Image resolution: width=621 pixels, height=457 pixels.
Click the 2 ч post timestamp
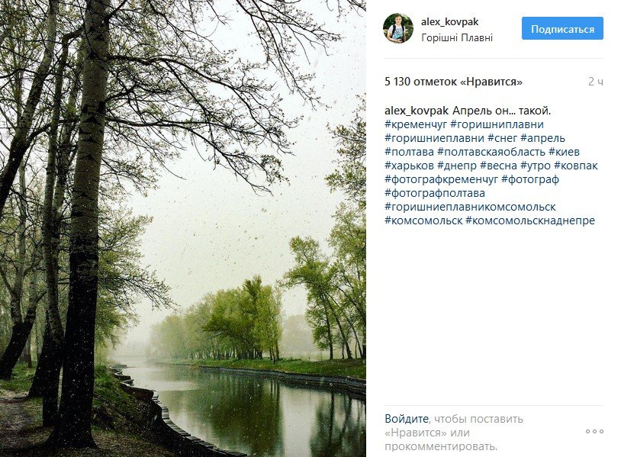(x=596, y=82)
